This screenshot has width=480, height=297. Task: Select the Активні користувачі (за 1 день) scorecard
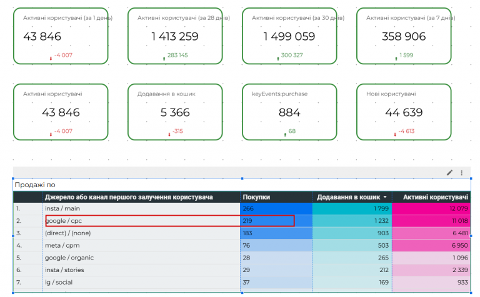(x=61, y=36)
